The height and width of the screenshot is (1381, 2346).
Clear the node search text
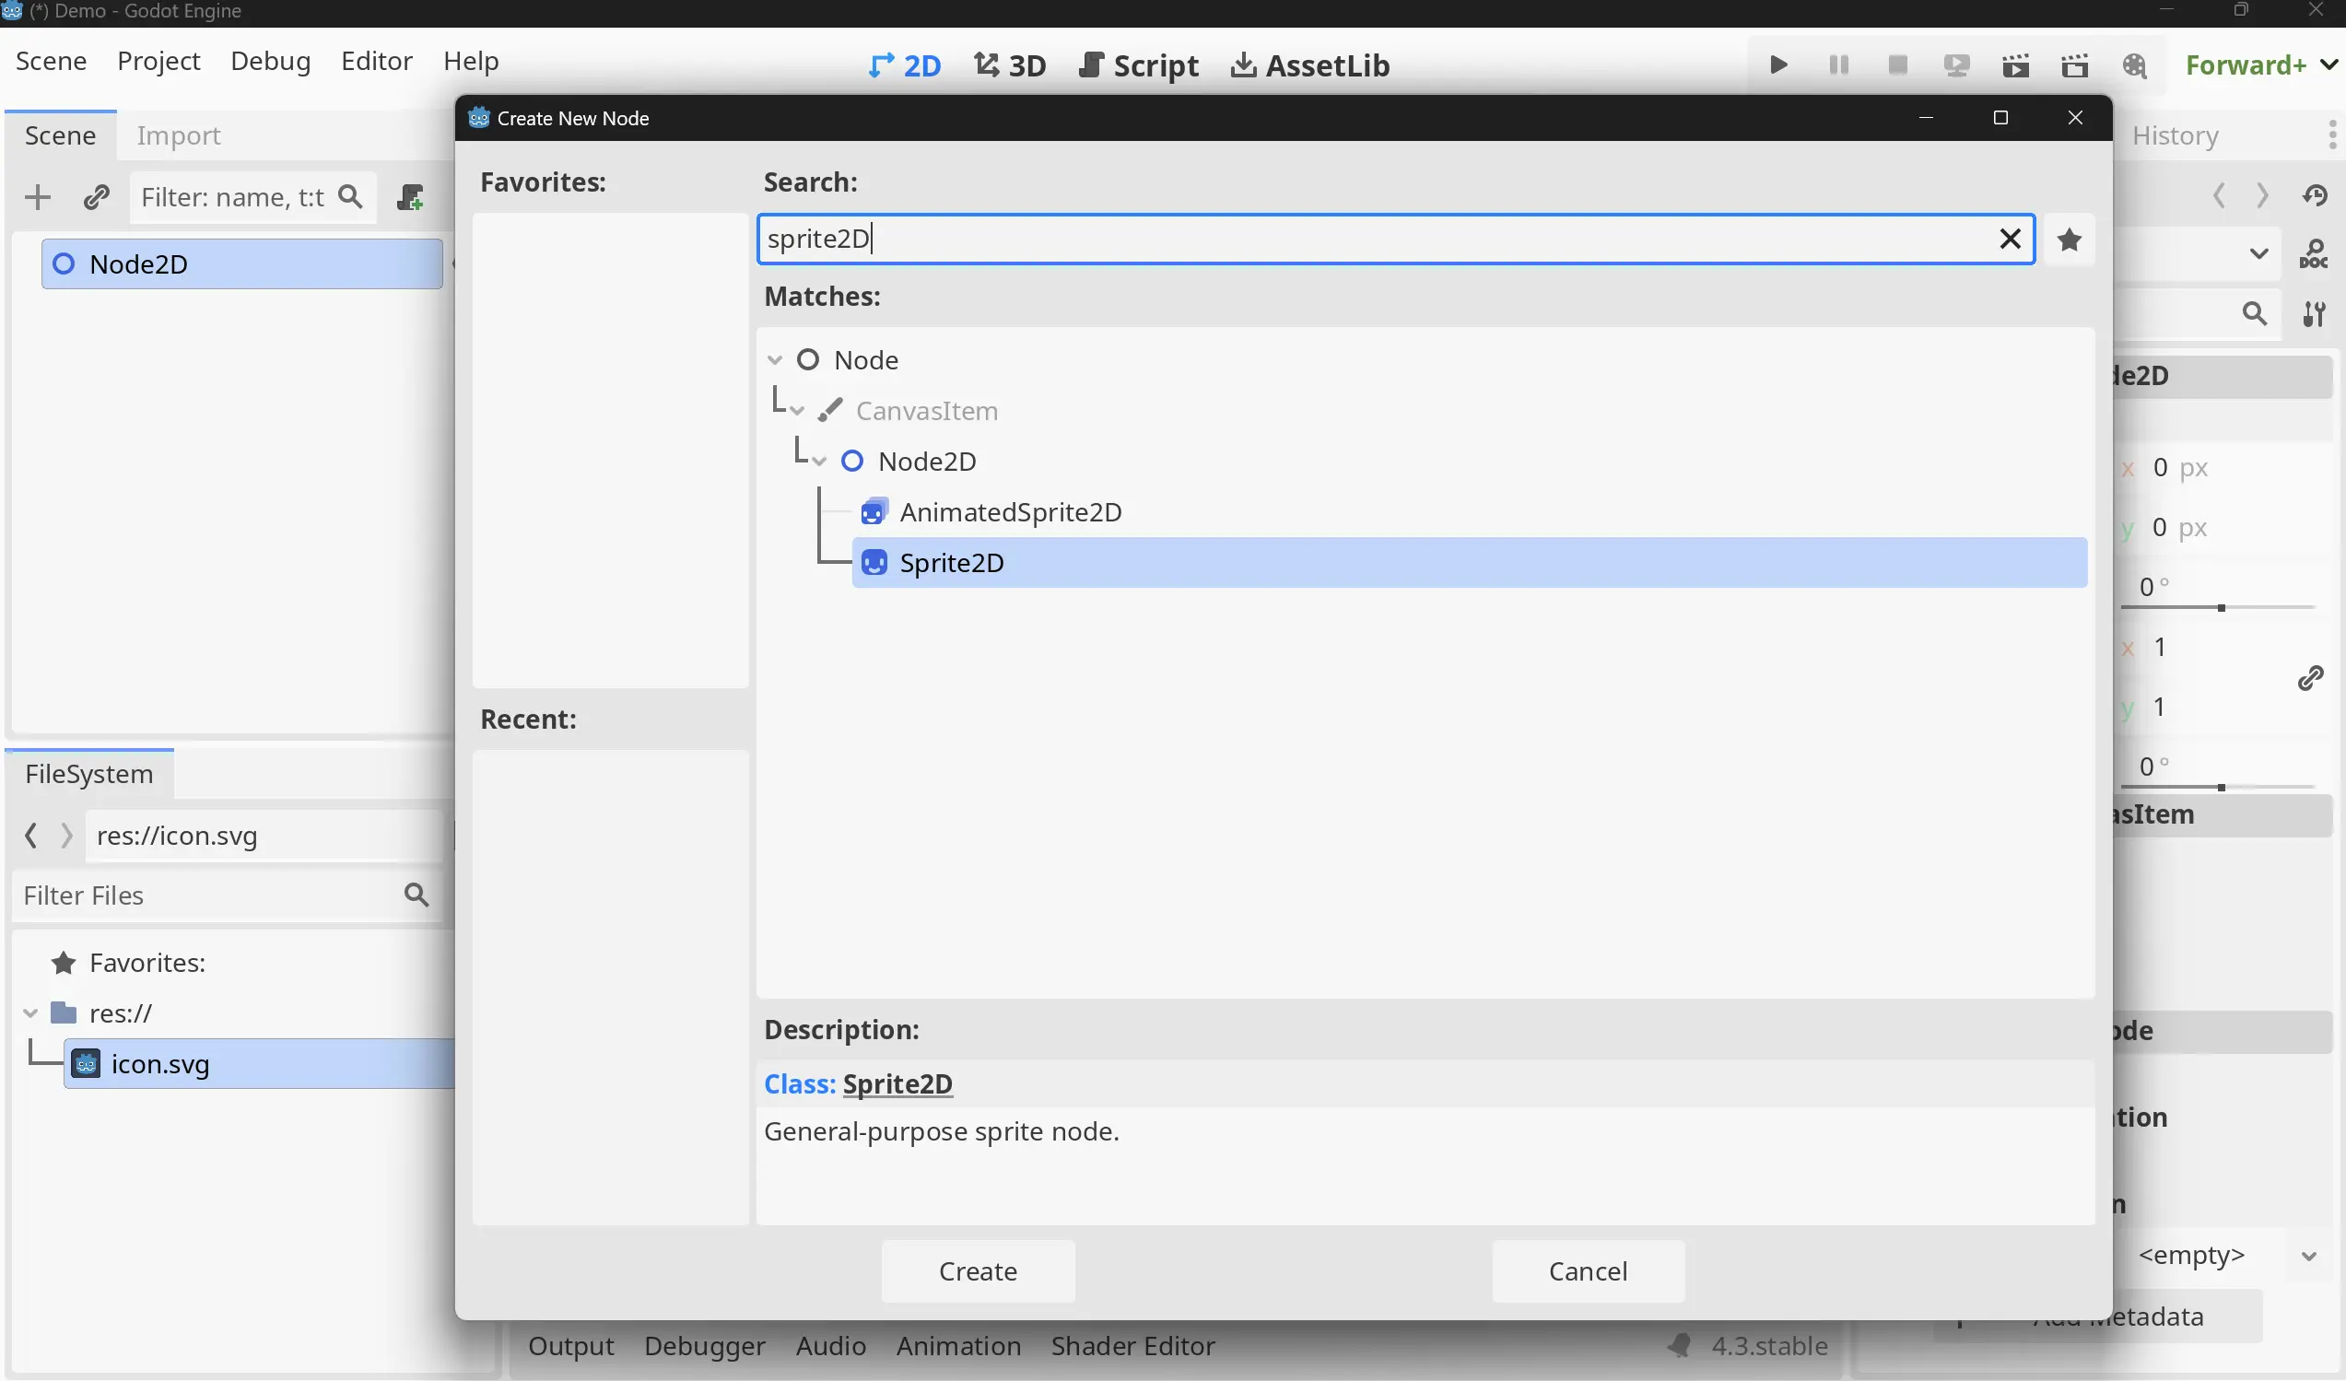tap(2010, 240)
